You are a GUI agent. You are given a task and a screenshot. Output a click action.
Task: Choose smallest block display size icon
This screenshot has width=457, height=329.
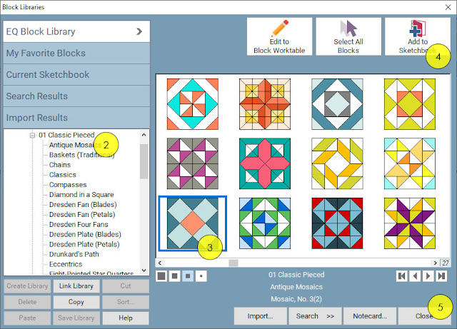tap(201, 275)
